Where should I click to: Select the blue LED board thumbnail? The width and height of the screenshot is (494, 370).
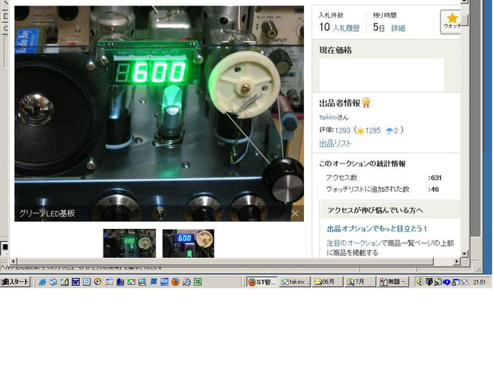[x=188, y=243]
